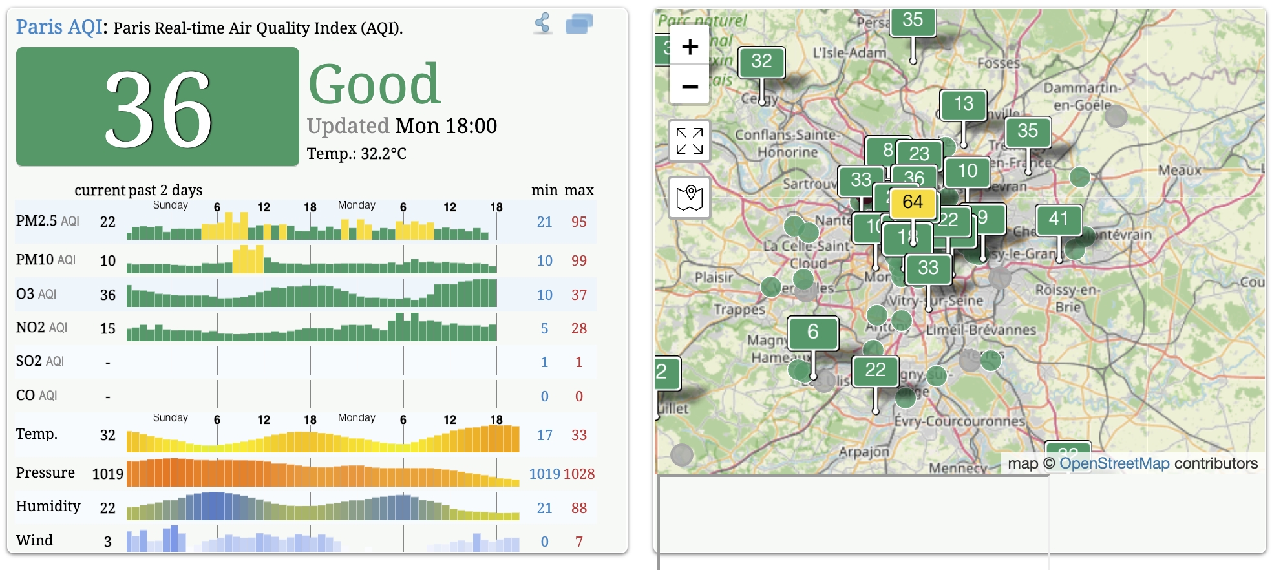Click the Pressure orange history chart
The height and width of the screenshot is (570, 1272).
323,473
